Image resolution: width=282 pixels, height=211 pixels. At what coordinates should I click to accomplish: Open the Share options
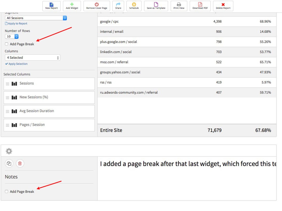(118, 6)
